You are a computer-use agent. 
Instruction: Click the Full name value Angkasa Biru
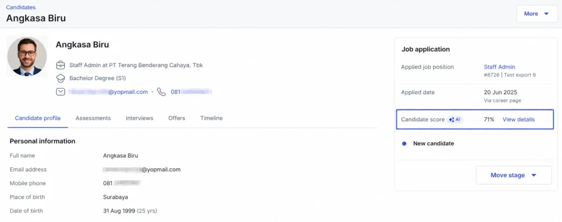pyautogui.click(x=120, y=156)
